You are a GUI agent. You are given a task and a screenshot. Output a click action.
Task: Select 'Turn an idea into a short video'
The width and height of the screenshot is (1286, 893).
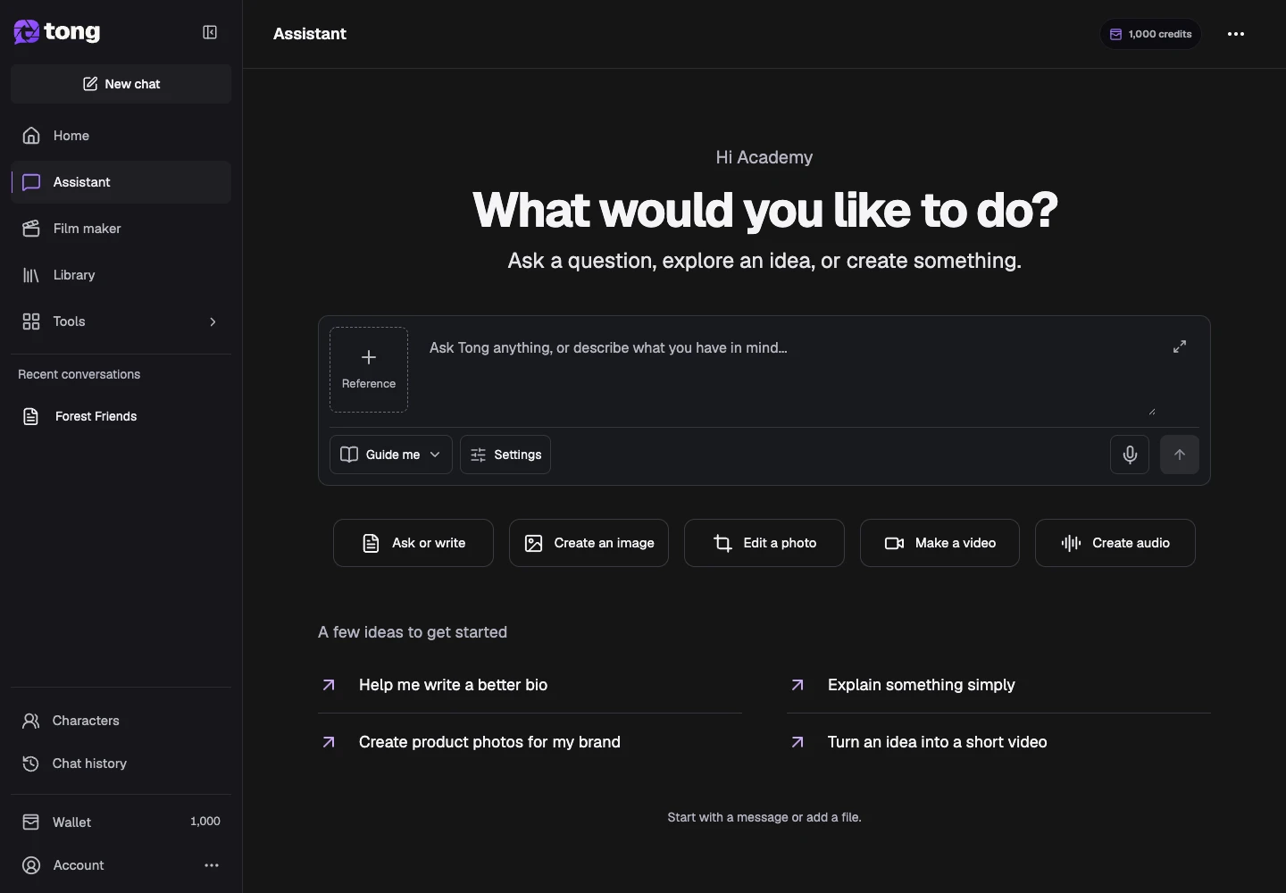coord(998,742)
